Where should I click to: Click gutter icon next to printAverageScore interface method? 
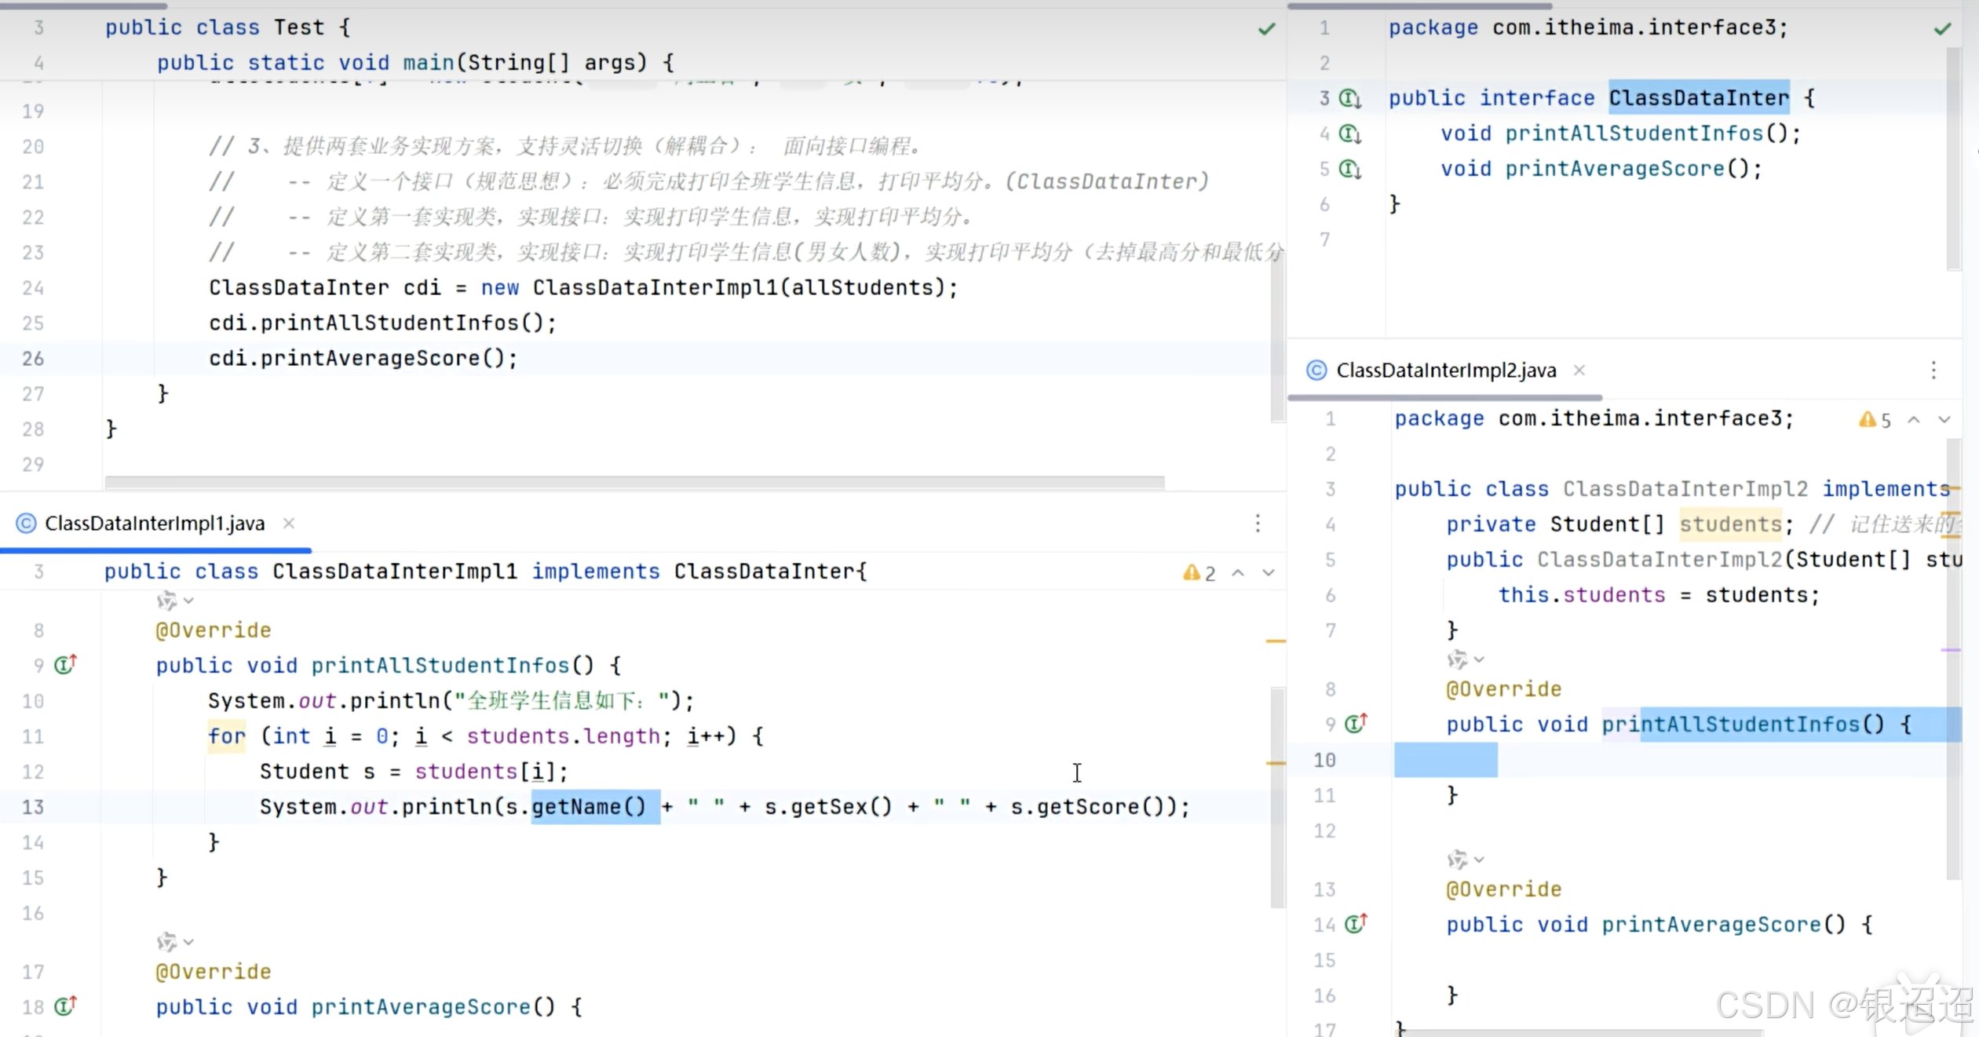point(1349,170)
